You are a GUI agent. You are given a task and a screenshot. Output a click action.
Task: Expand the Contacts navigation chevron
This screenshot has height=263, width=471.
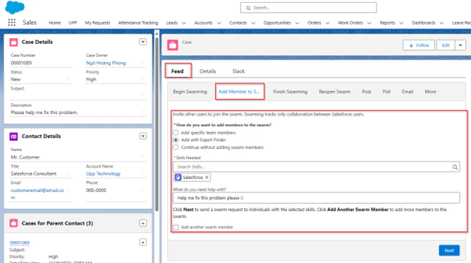pos(253,23)
